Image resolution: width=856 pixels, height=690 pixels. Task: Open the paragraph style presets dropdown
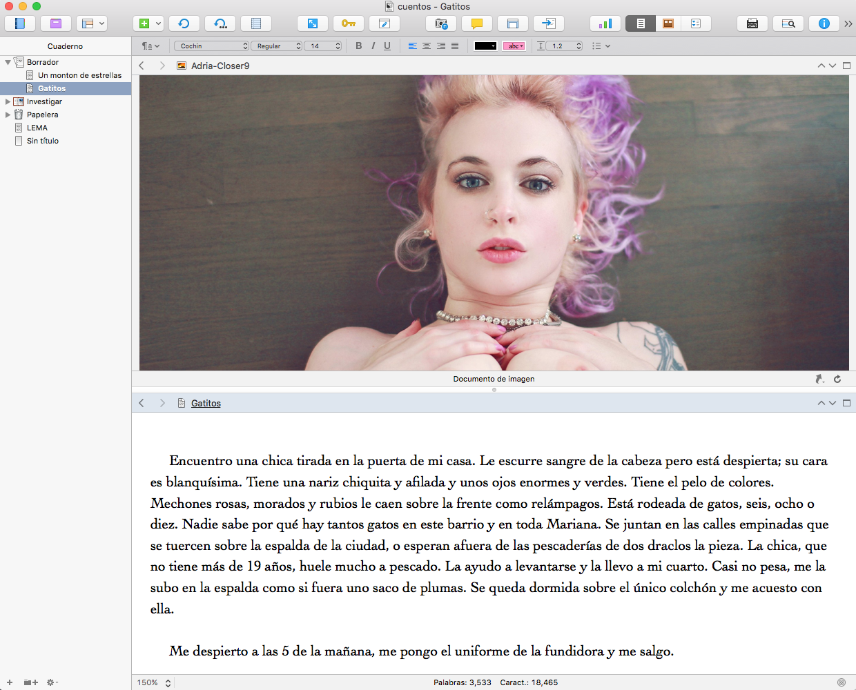pyautogui.click(x=150, y=46)
